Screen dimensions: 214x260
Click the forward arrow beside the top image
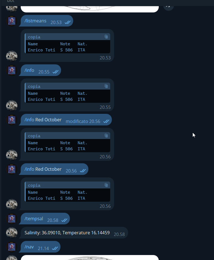(x=168, y=7)
